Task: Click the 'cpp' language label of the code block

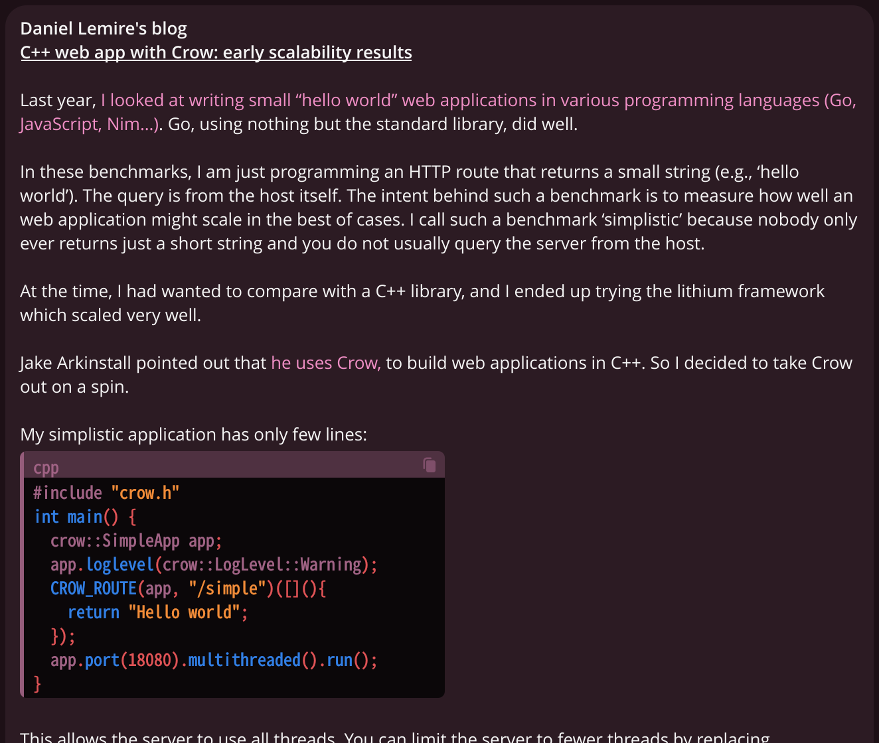Action: tap(46, 468)
